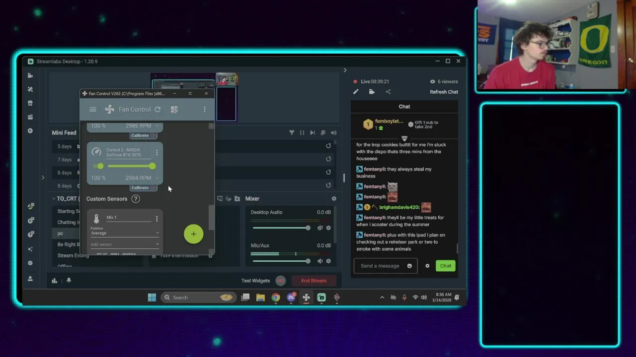636x357 pixels.
Task: Click Calibrate under the 2986 RPM card
Action: 143,135
